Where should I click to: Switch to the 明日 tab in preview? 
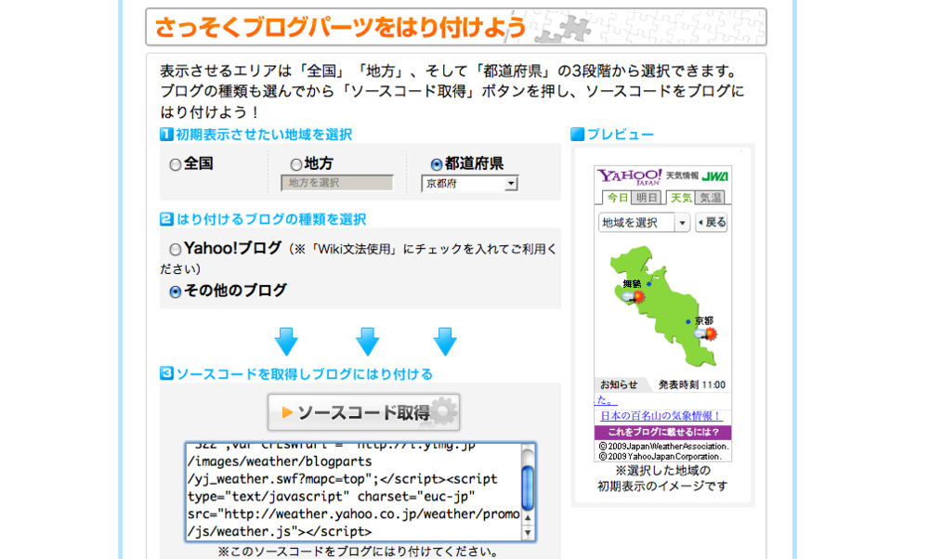(x=647, y=198)
